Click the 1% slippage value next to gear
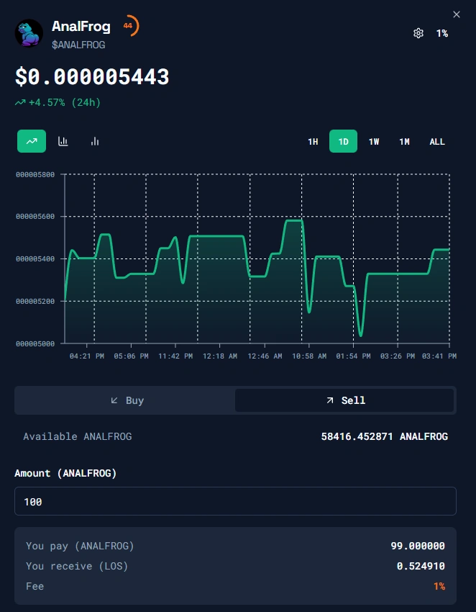 click(x=441, y=33)
